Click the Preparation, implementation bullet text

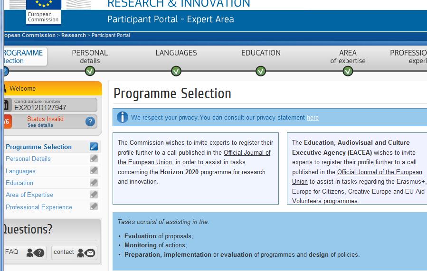click(x=242, y=255)
